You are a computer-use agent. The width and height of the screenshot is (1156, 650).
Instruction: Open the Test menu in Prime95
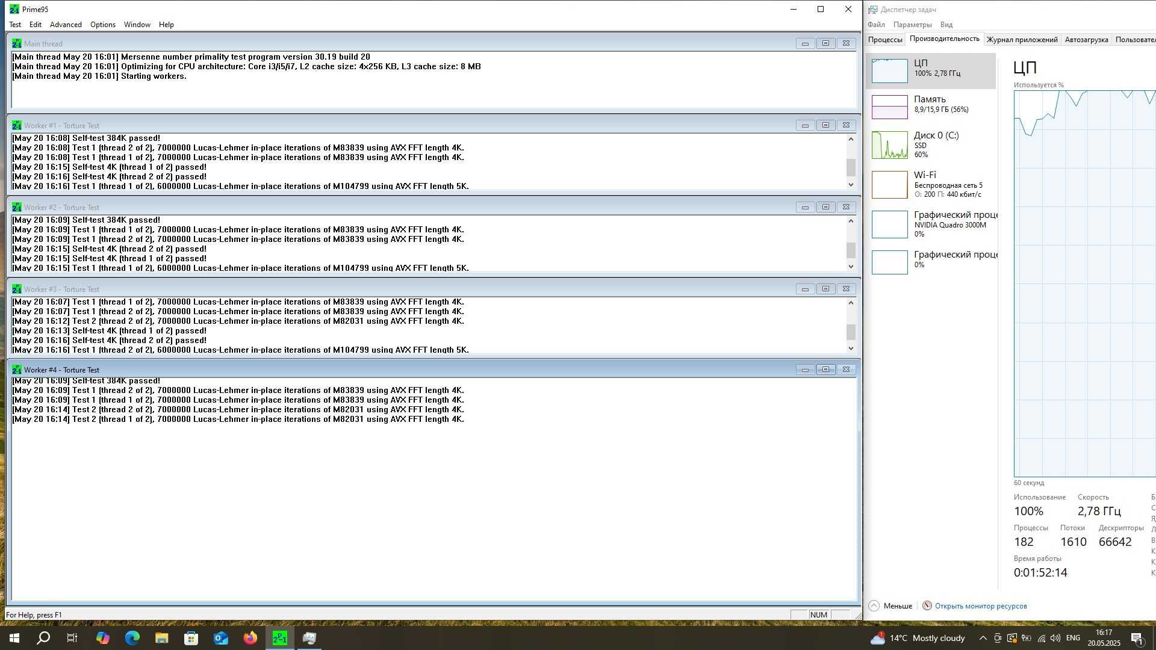click(x=15, y=25)
